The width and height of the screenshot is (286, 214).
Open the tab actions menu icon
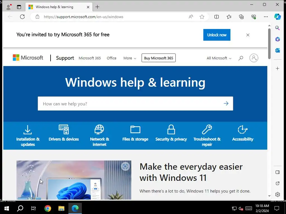[x=19, y=7]
